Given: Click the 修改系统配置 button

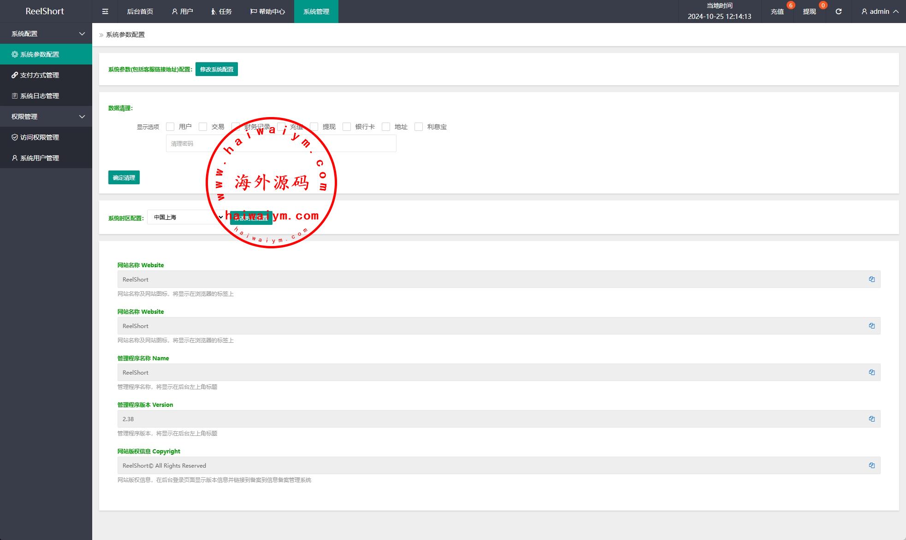Looking at the screenshot, I should (x=216, y=69).
